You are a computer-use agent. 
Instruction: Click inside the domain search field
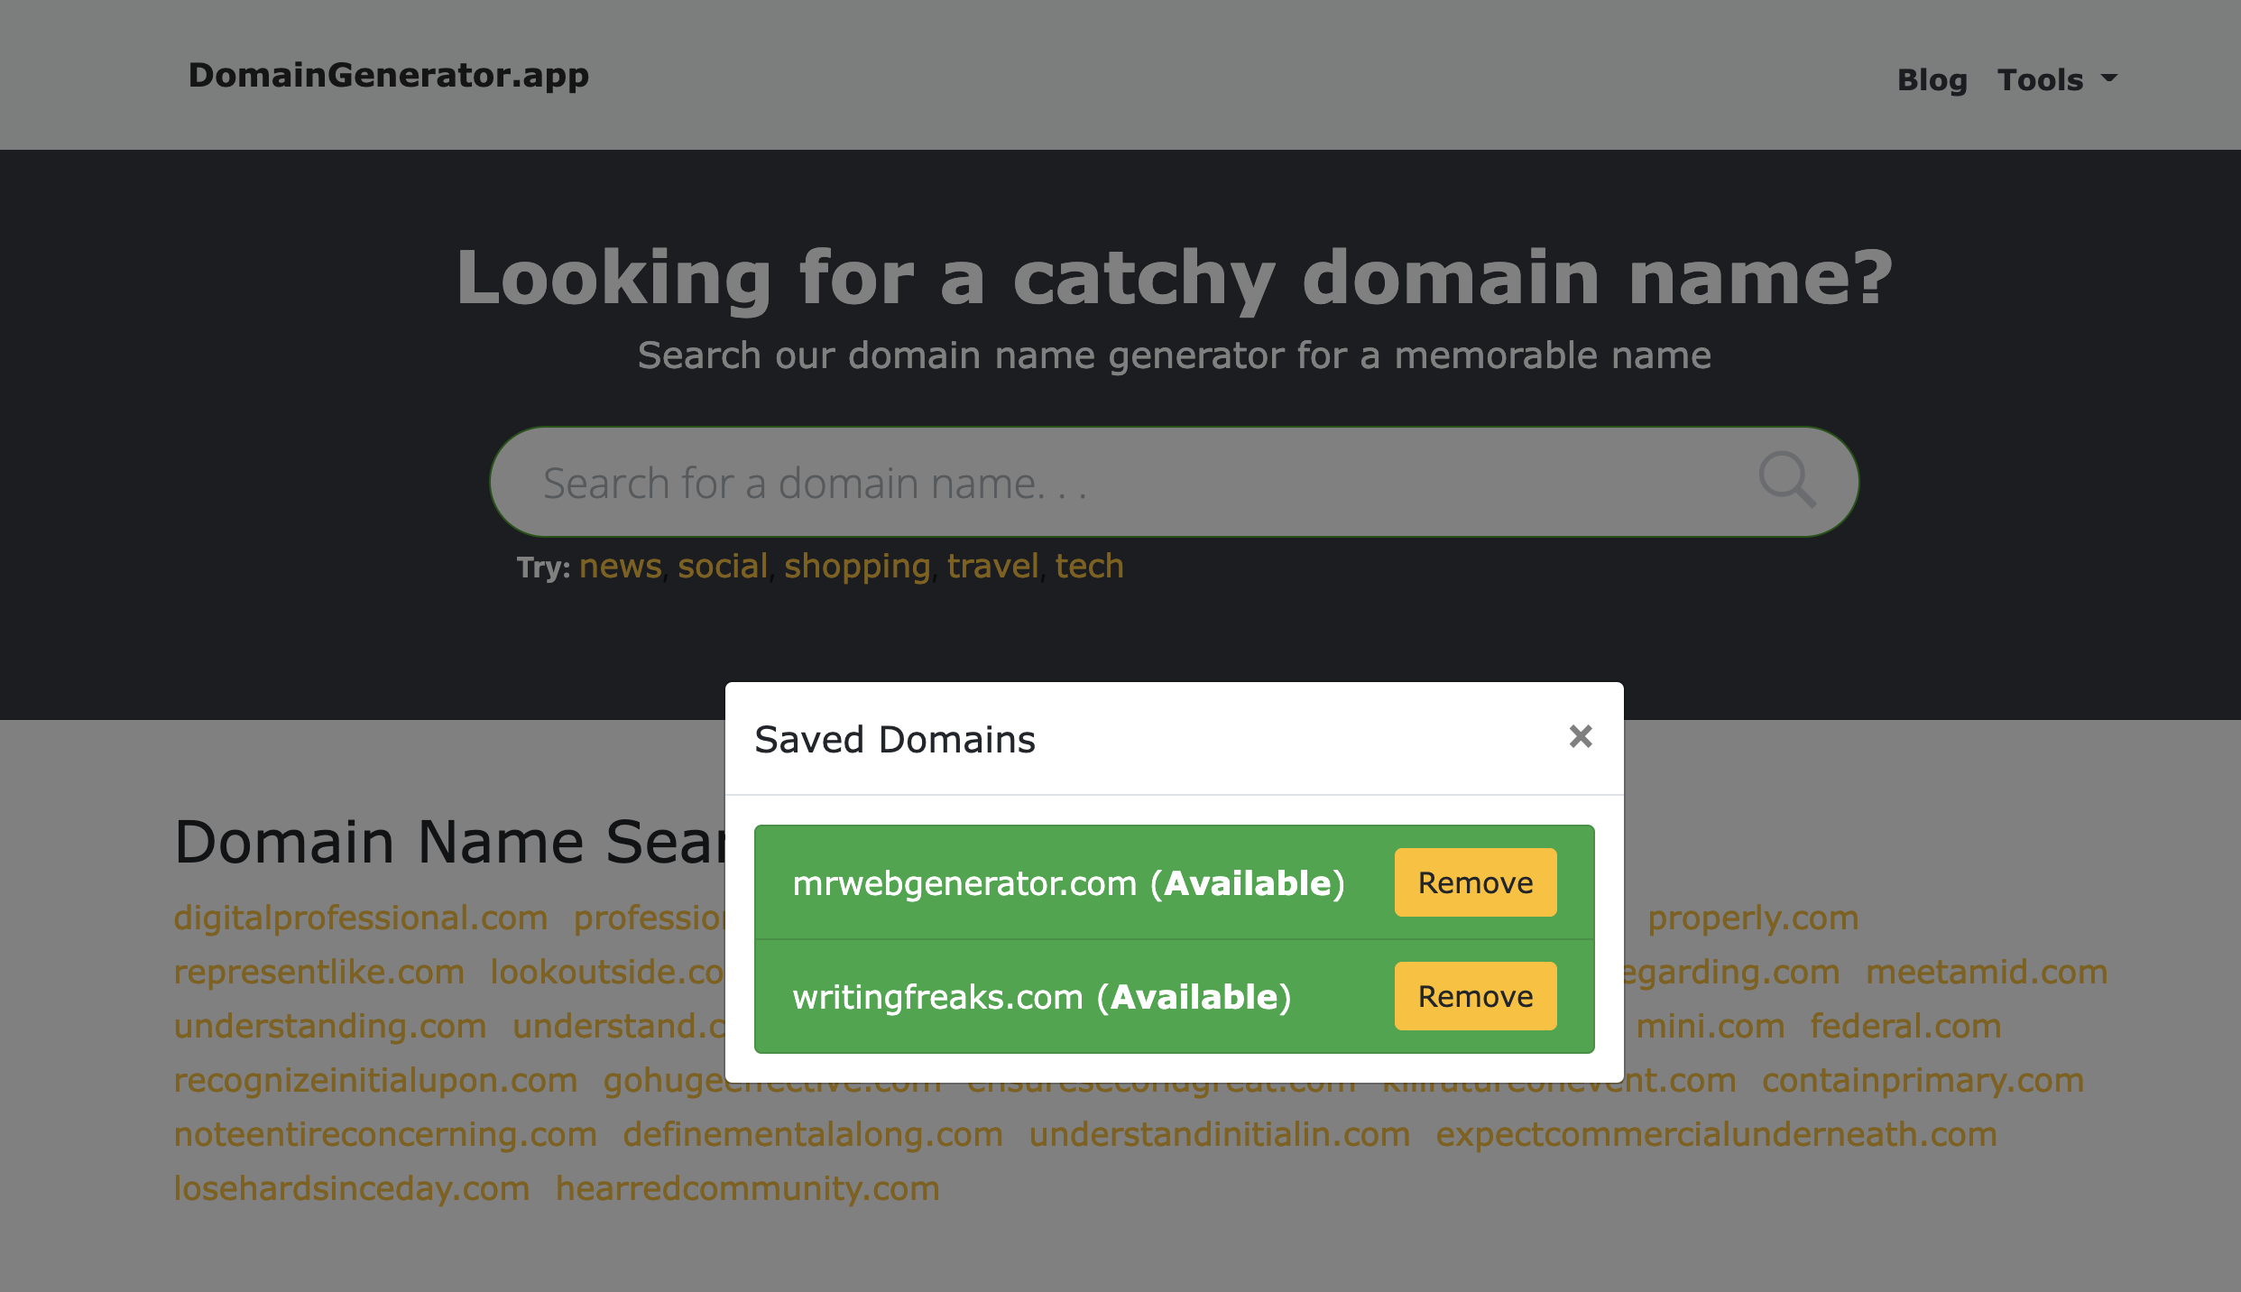[x=1083, y=481]
